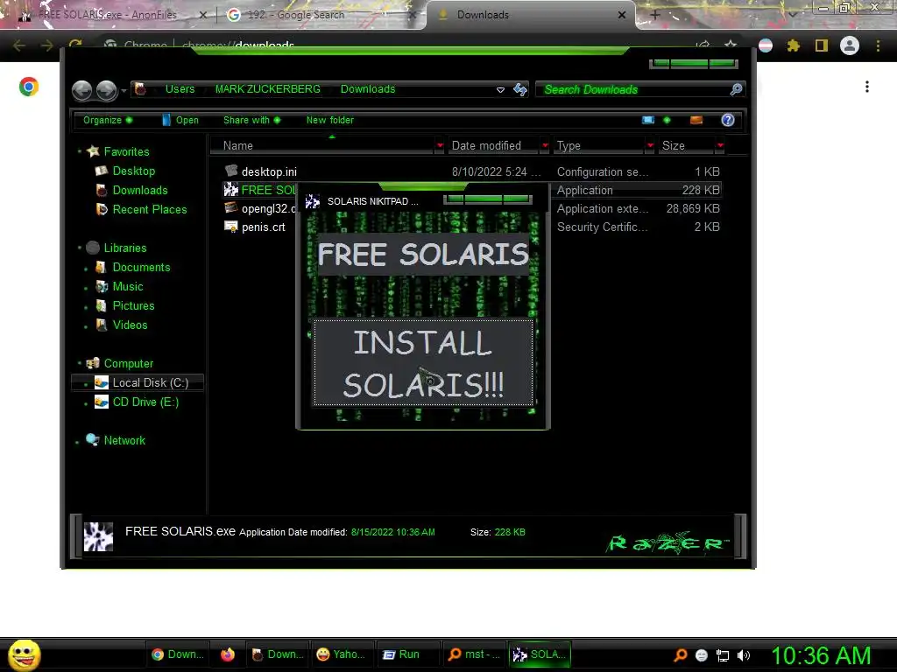
Task: Open a new Chrome tab
Action: pyautogui.click(x=655, y=15)
